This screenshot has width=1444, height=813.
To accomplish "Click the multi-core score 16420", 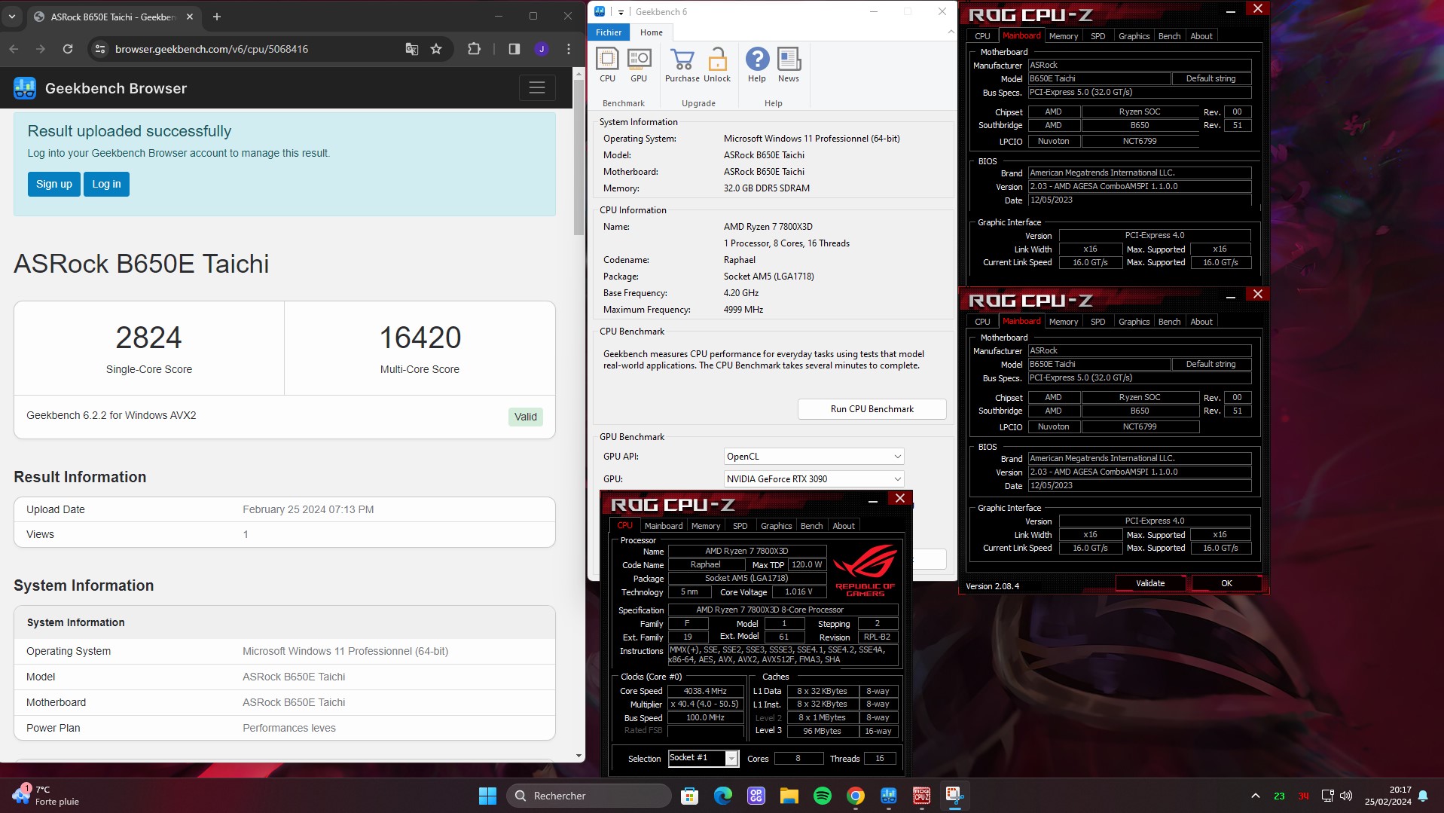I will coord(420,338).
